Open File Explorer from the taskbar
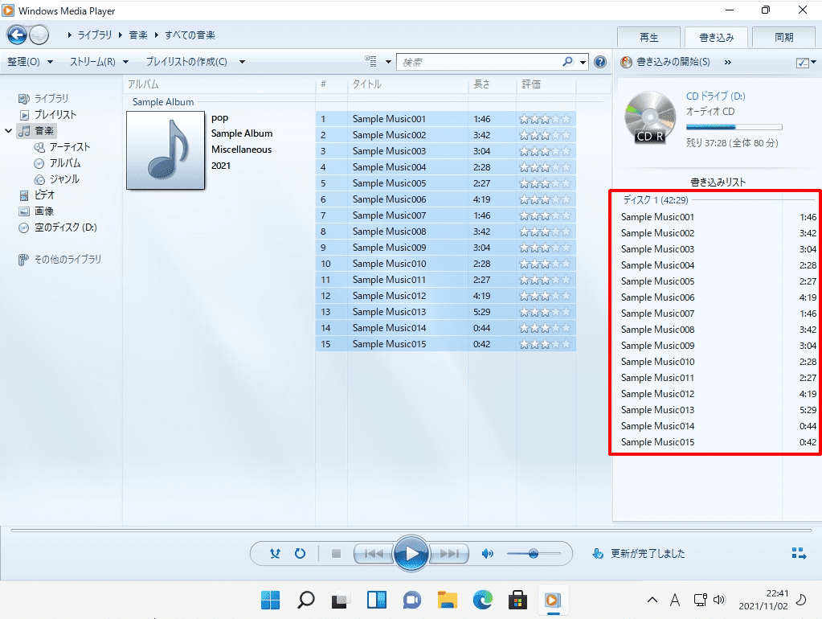Image resolution: width=822 pixels, height=619 pixels. [x=448, y=600]
